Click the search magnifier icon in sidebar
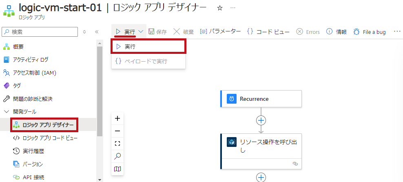The height and width of the screenshot is (182, 403). tap(7, 32)
